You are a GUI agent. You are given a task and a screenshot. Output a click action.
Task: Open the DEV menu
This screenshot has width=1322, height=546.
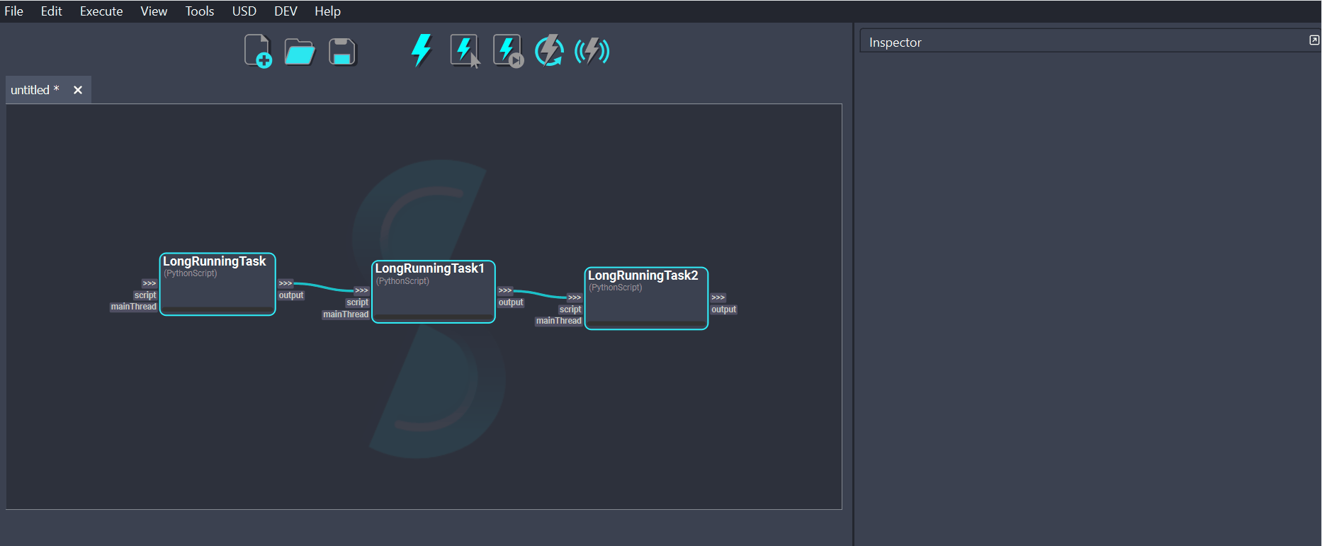(x=286, y=11)
